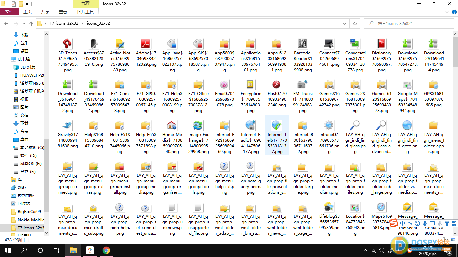Expand address bar history dropdown
This screenshot has height=257, width=458.
(345, 23)
